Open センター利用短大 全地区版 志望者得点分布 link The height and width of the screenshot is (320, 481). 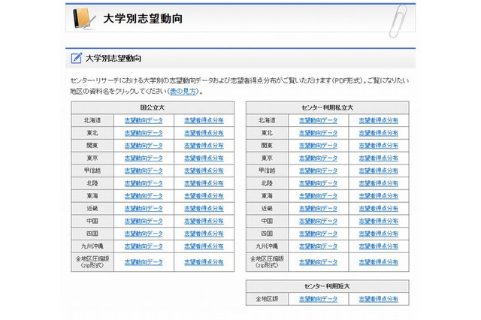[379, 299]
